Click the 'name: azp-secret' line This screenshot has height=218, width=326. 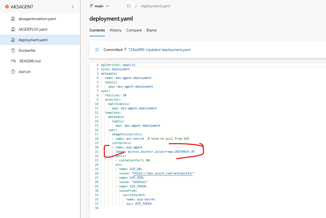[141, 199]
